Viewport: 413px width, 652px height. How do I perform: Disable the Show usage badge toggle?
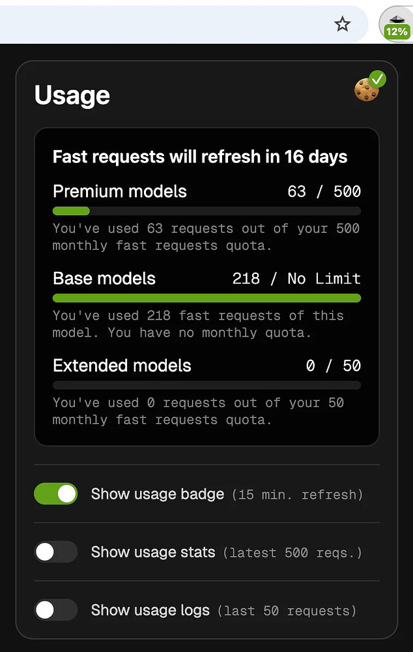(x=55, y=494)
